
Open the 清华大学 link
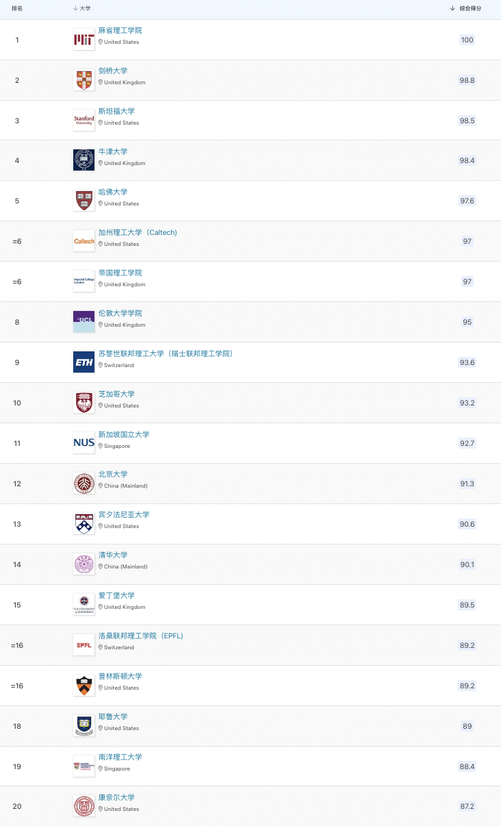[x=113, y=555]
